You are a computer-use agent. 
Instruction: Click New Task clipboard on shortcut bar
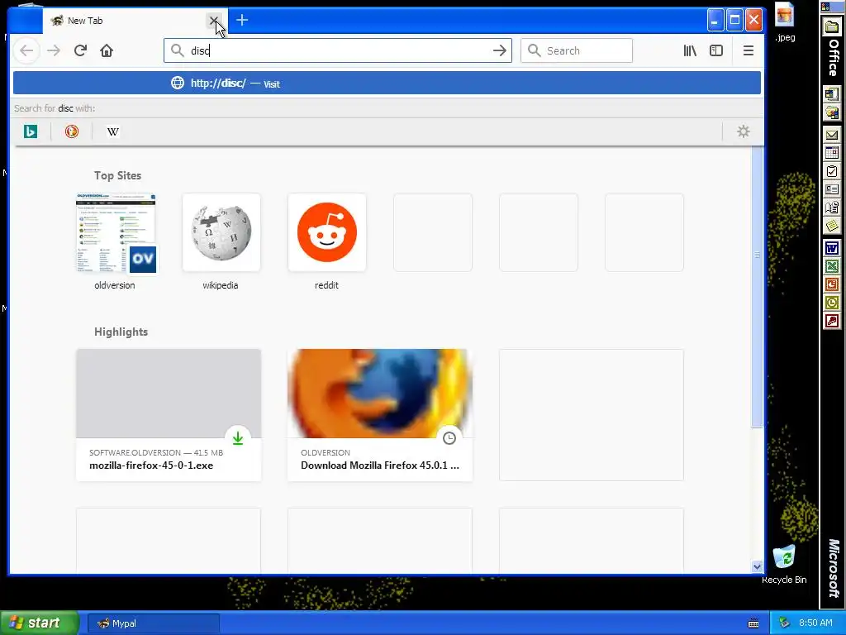pyautogui.click(x=832, y=171)
